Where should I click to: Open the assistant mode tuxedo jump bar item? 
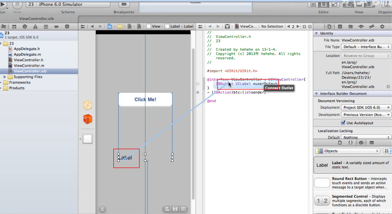(227, 26)
